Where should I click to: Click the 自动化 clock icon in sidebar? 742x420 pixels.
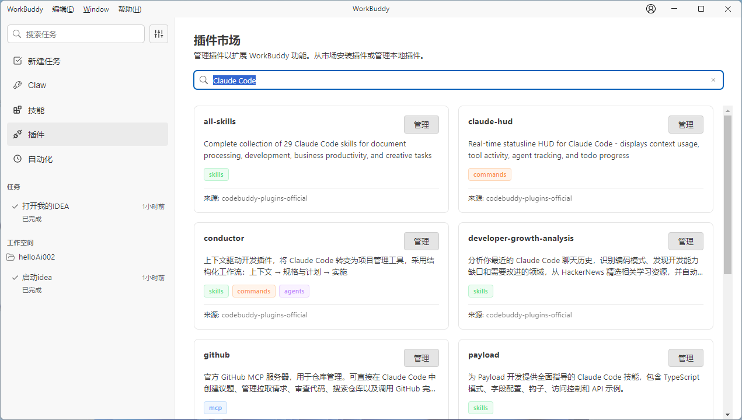[18, 159]
